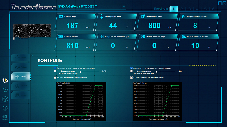Screen dimensions: 227x127
Task: Select the Fan Duty tab
Action: point(21,76)
